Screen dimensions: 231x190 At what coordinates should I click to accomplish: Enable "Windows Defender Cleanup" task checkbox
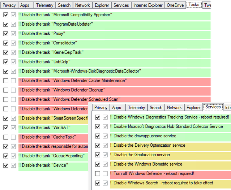coord(6,90)
